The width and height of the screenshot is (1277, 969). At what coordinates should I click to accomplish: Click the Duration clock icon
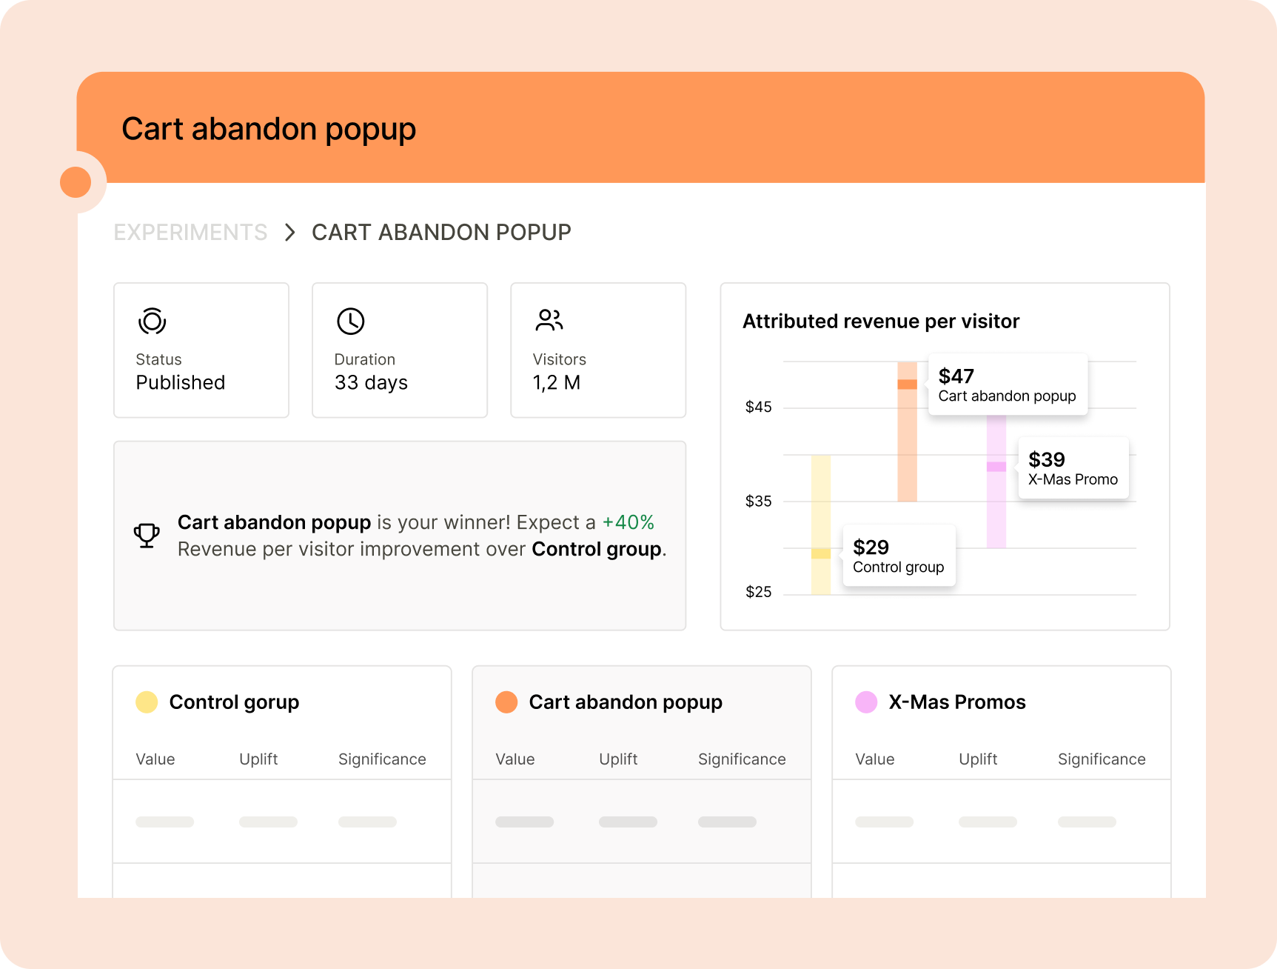point(351,321)
